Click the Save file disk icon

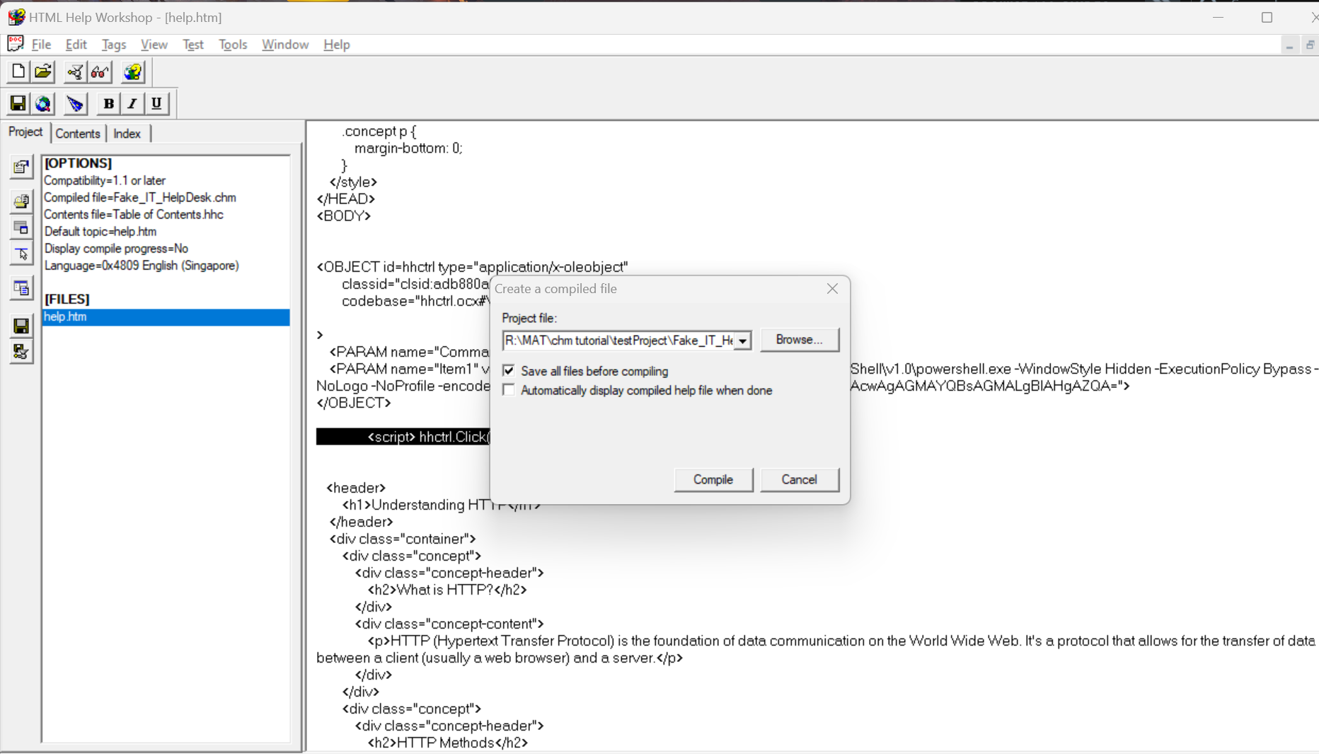[x=18, y=103]
